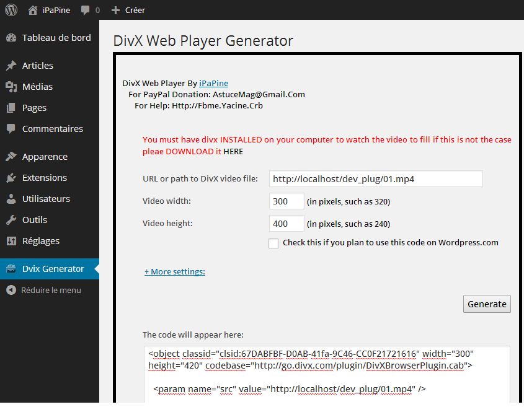
Task: Click the Video width field
Action: tap(286, 201)
